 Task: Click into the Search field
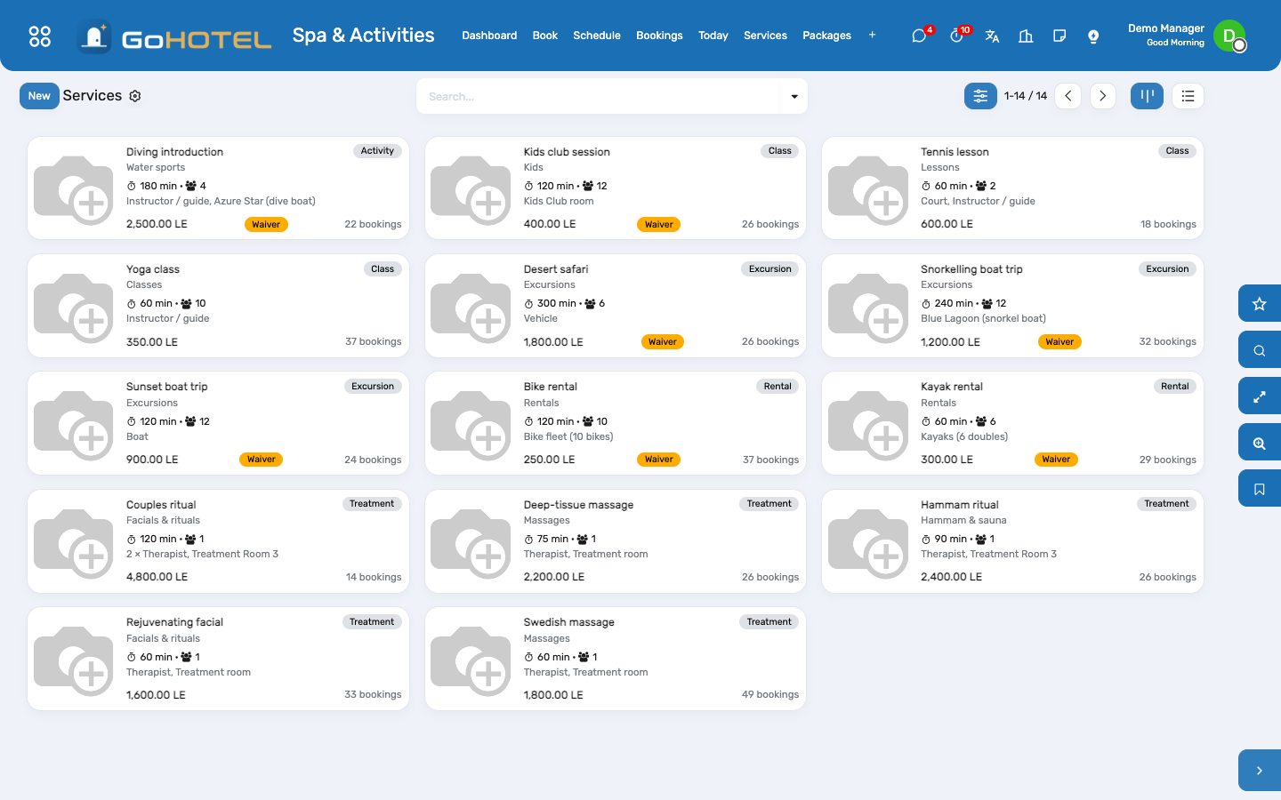point(598,96)
